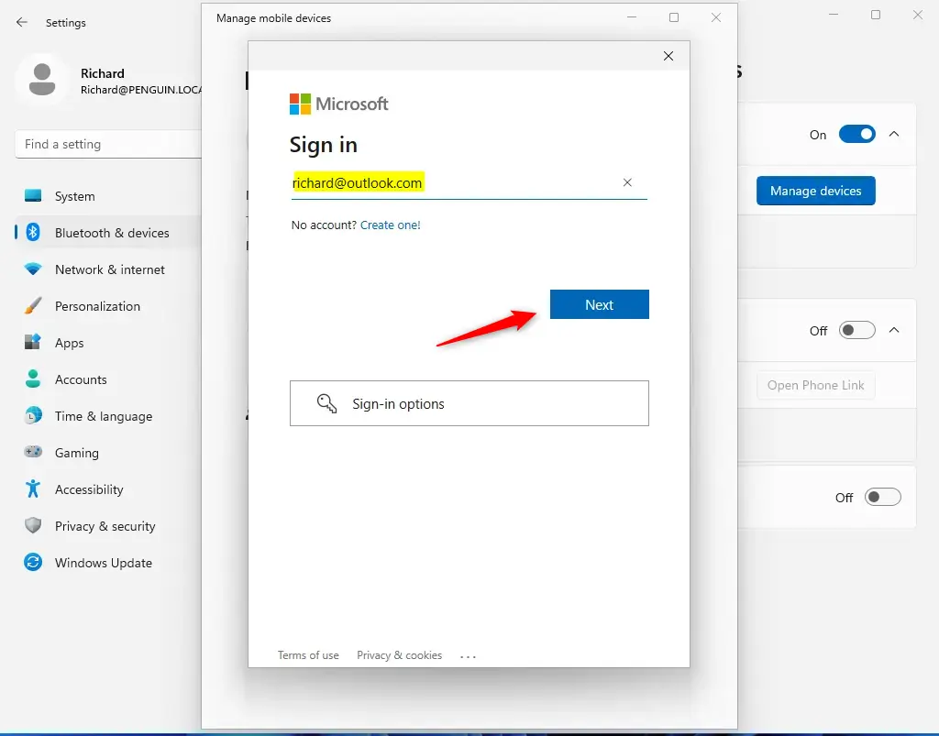The image size is (939, 736).
Task: Click the Next button
Action: point(600,304)
